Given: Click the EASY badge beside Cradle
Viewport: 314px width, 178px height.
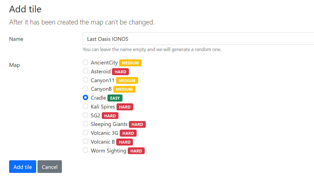Looking at the screenshot, I should click(115, 98).
